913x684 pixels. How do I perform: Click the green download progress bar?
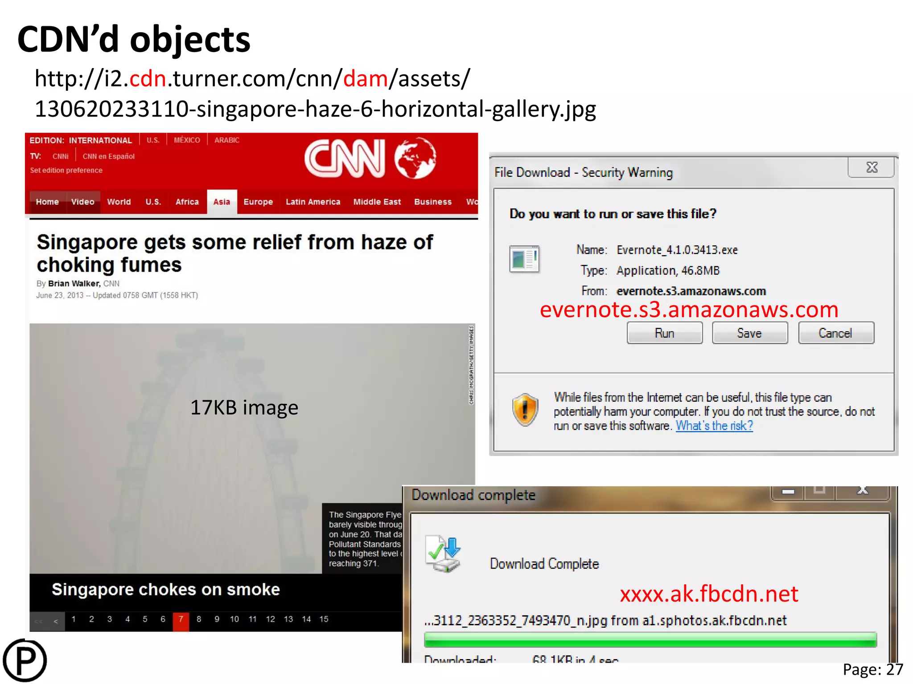[650, 640]
